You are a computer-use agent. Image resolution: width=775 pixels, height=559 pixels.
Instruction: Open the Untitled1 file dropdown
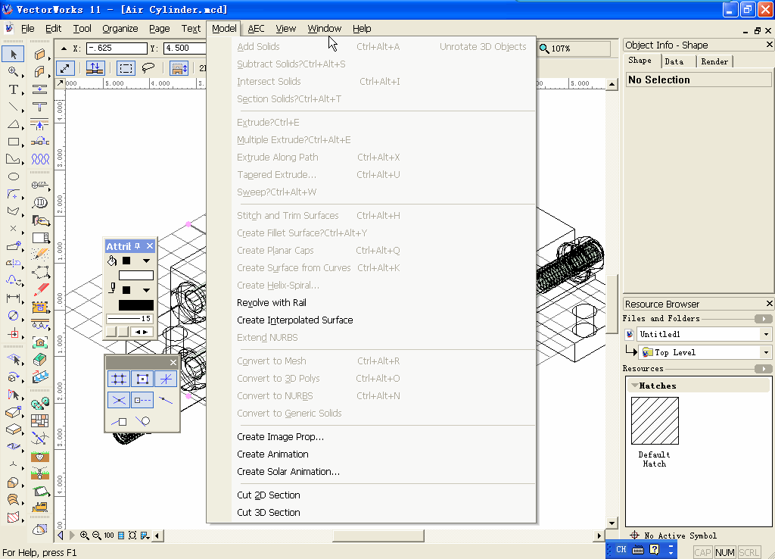click(766, 334)
